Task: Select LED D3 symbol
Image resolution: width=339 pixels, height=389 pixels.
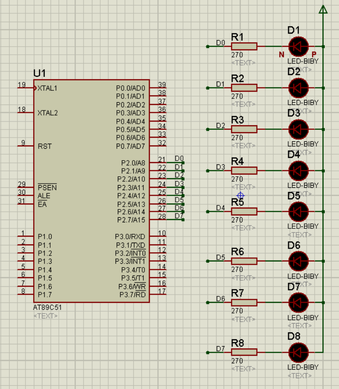Action: [299, 129]
